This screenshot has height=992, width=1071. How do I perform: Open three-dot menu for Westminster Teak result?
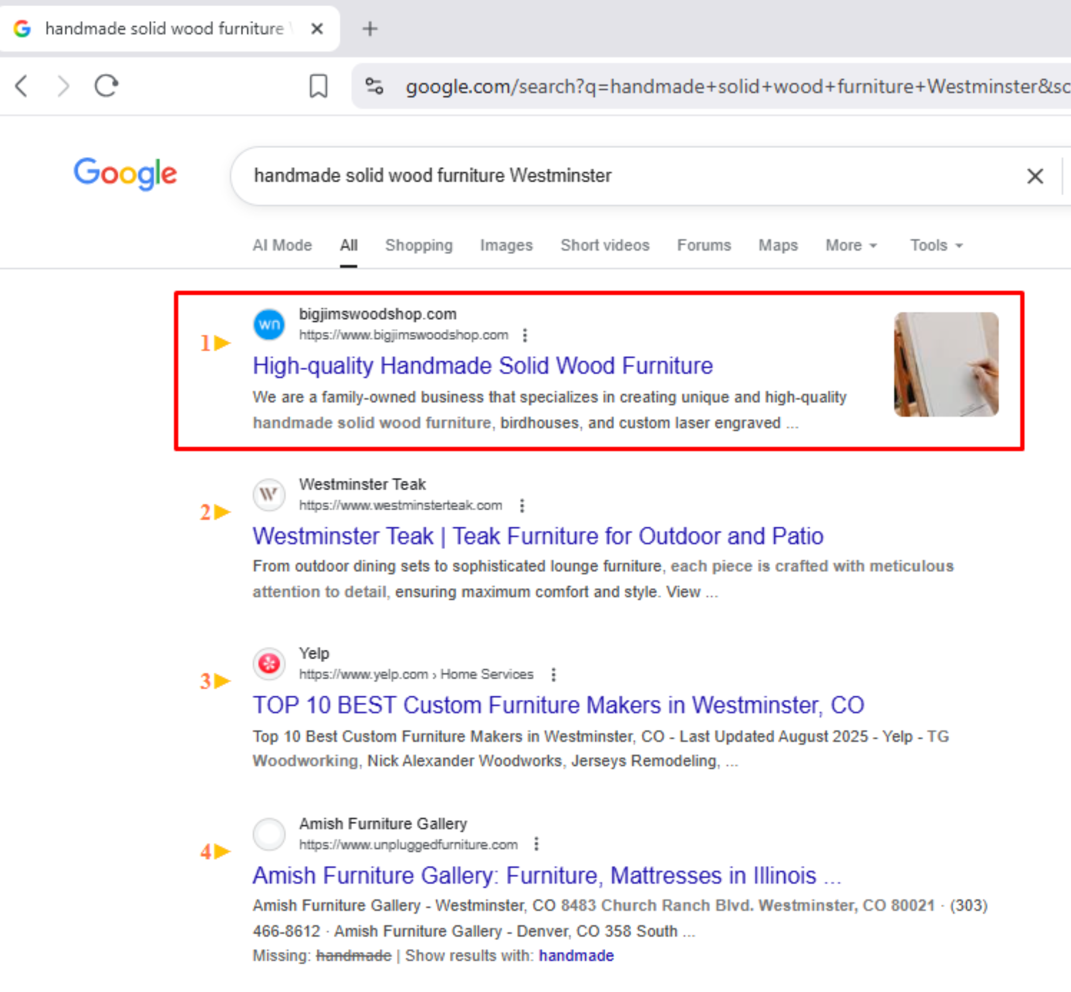click(522, 506)
